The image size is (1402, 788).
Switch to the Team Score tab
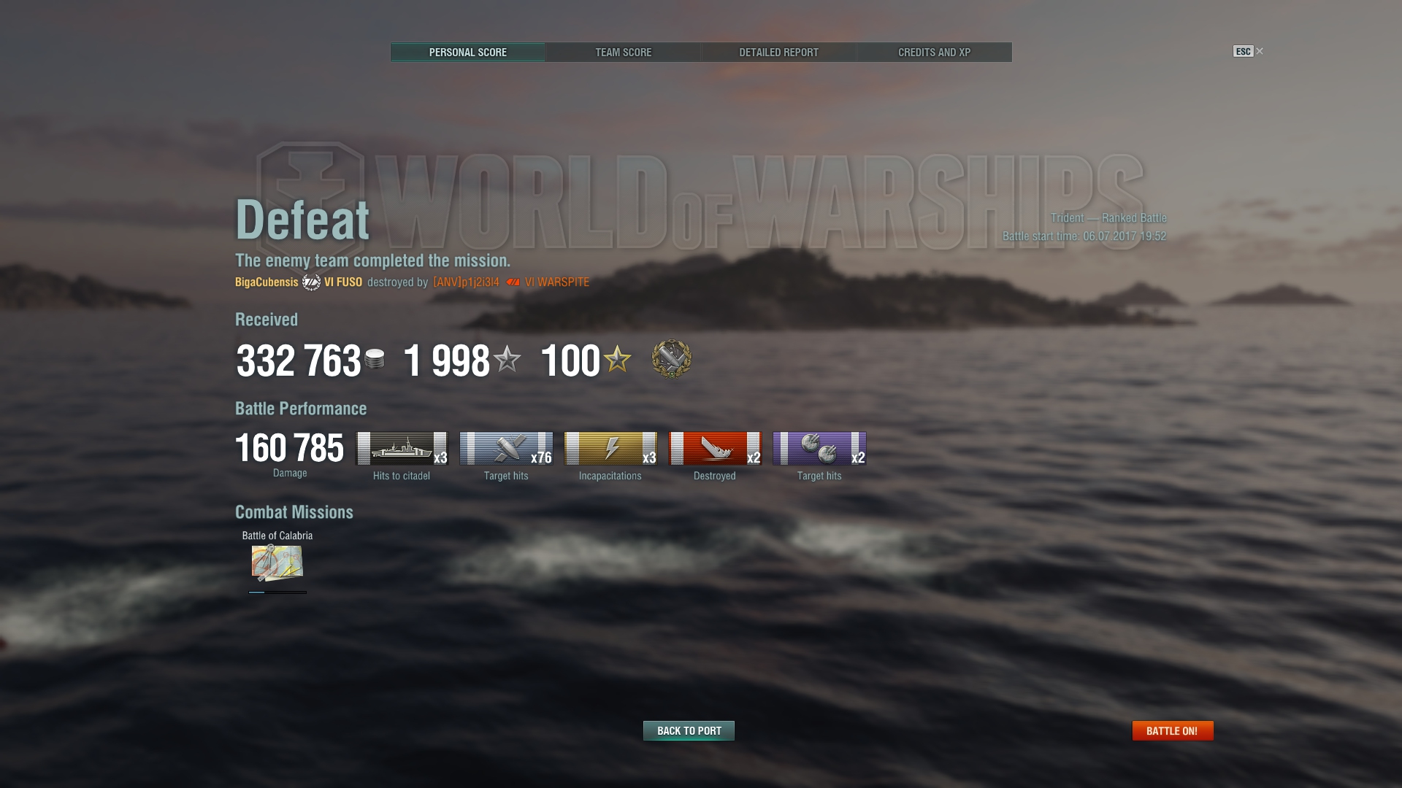(x=623, y=52)
